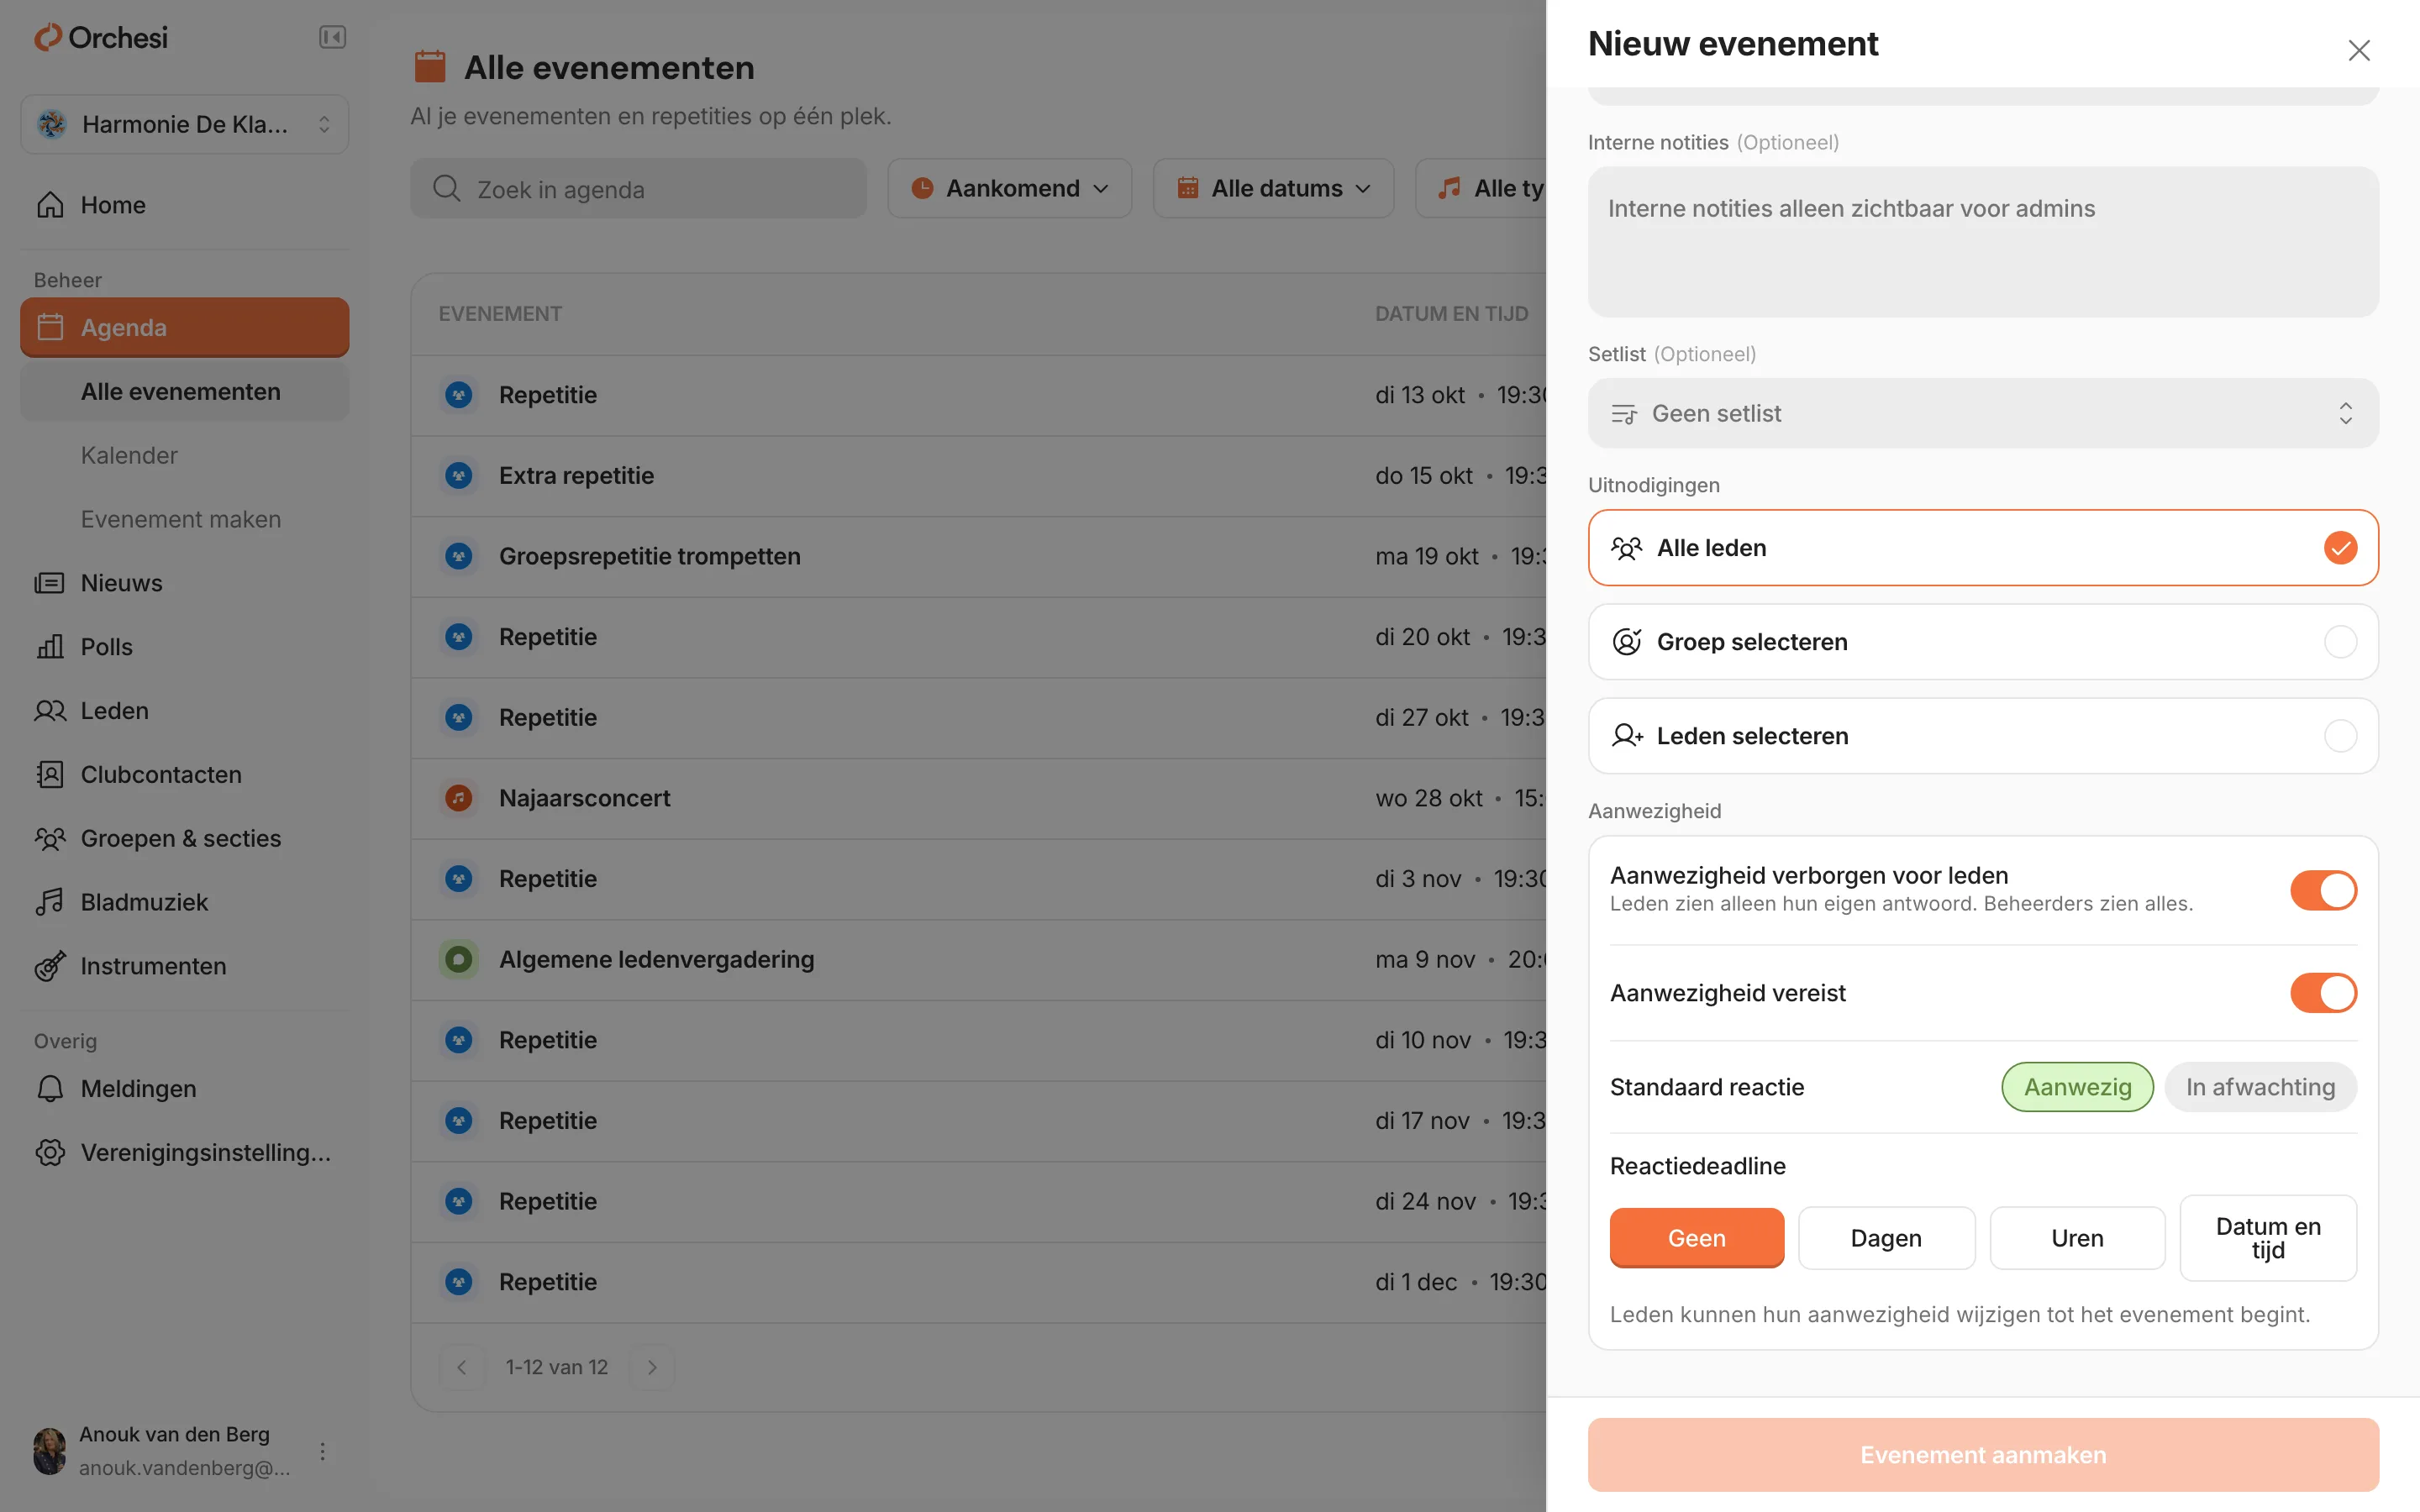The image size is (2420, 1512).
Task: Switch association via Harmonie De Kla... selector
Action: (185, 124)
